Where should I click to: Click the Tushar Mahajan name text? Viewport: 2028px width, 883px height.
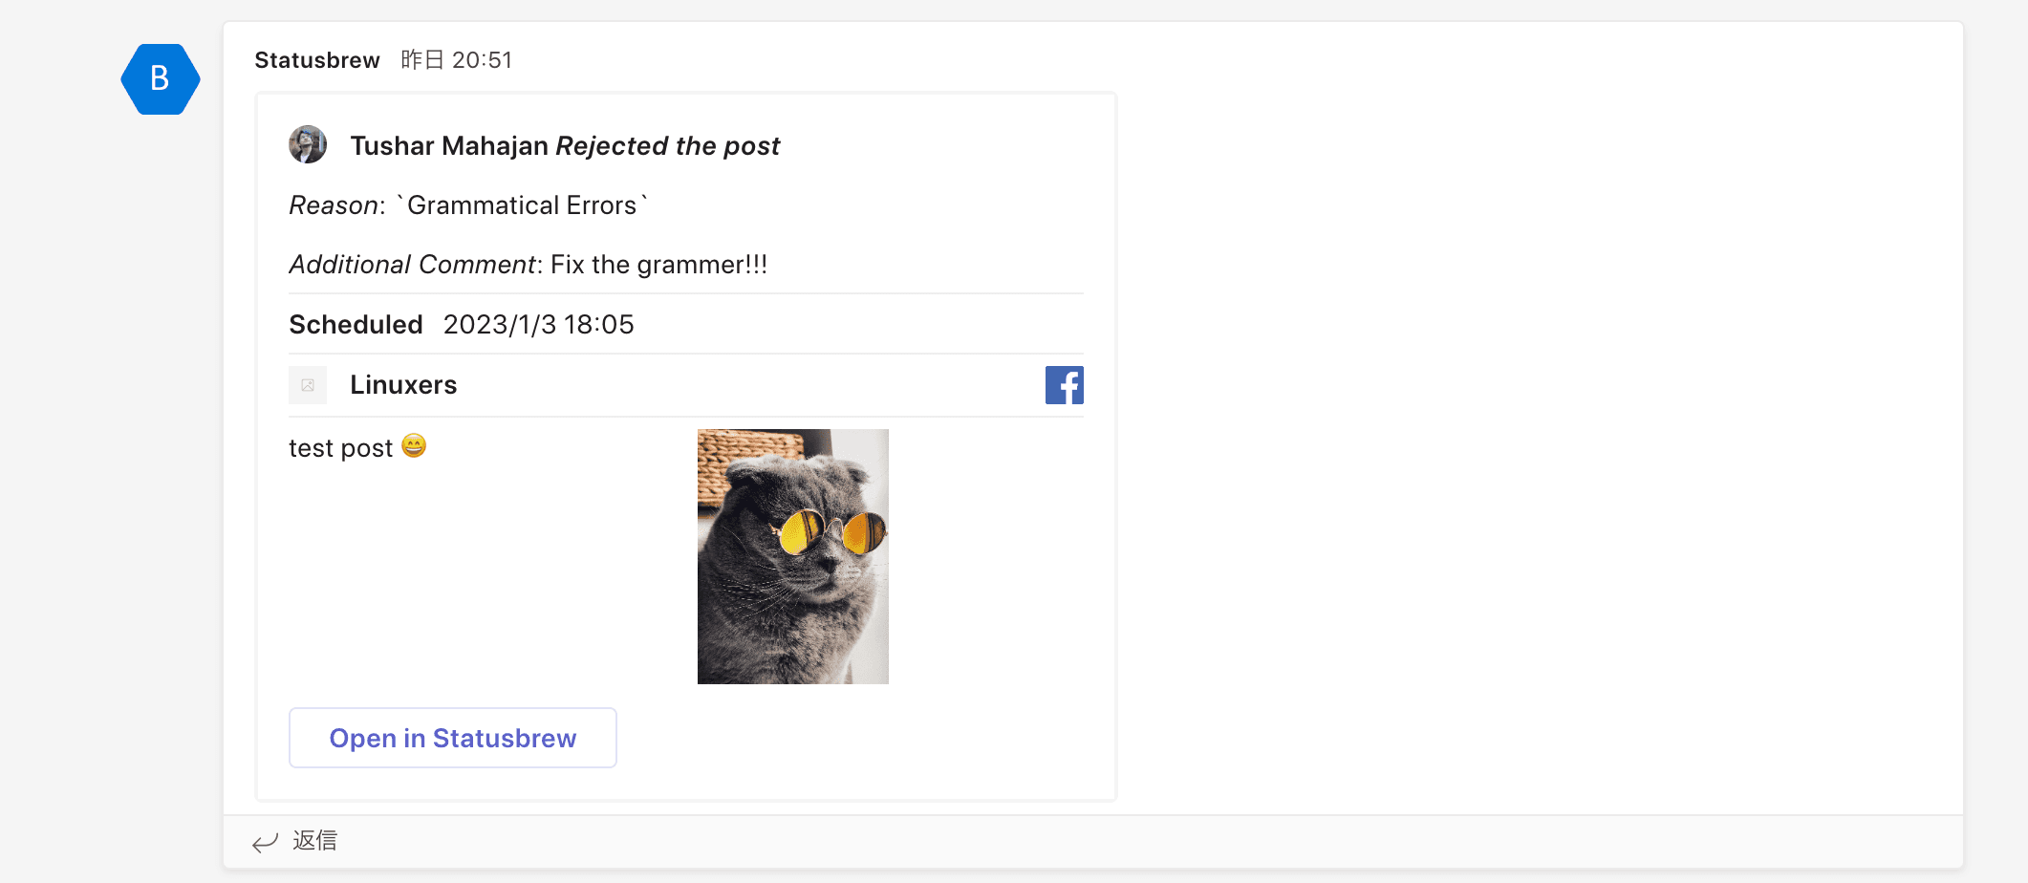449,146
